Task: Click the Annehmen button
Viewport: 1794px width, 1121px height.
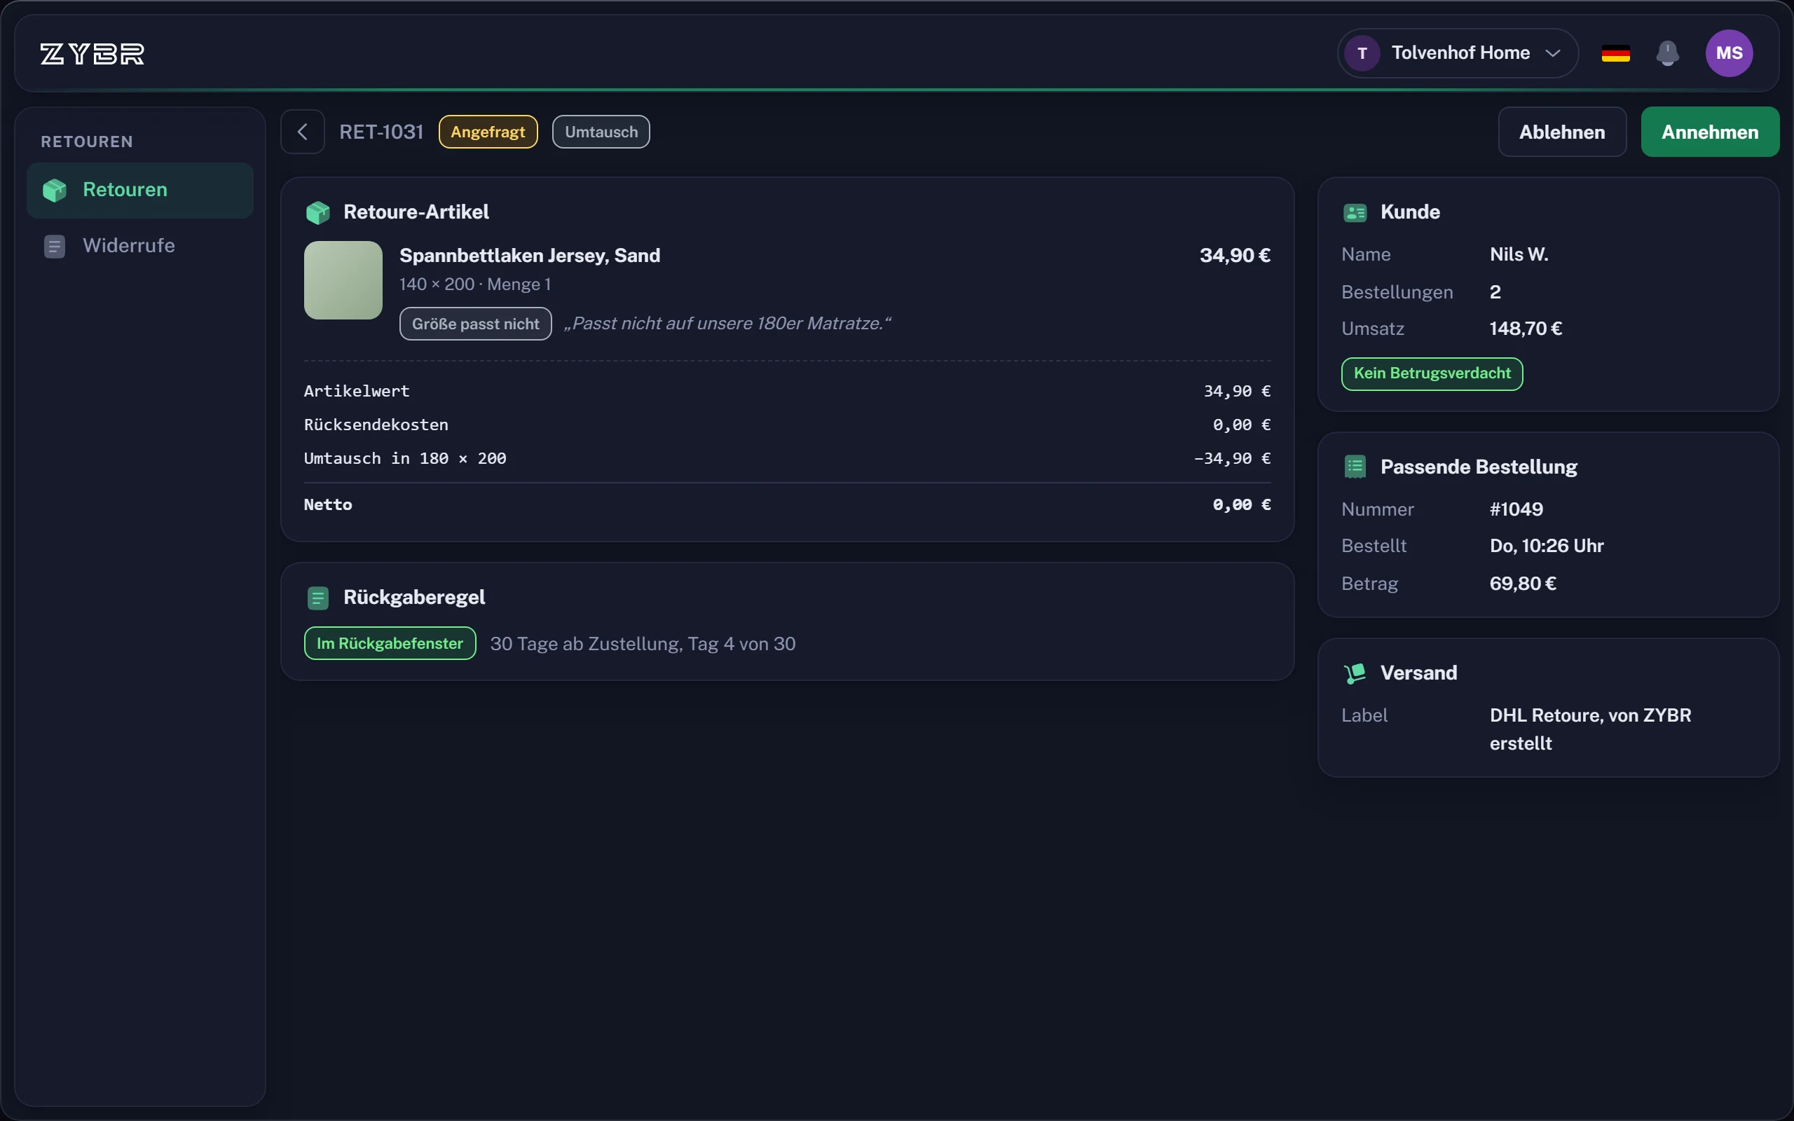Action: tap(1709, 132)
